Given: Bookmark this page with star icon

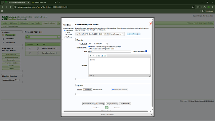Looking at the screenshot, I should pyautogui.click(x=193, y=7).
